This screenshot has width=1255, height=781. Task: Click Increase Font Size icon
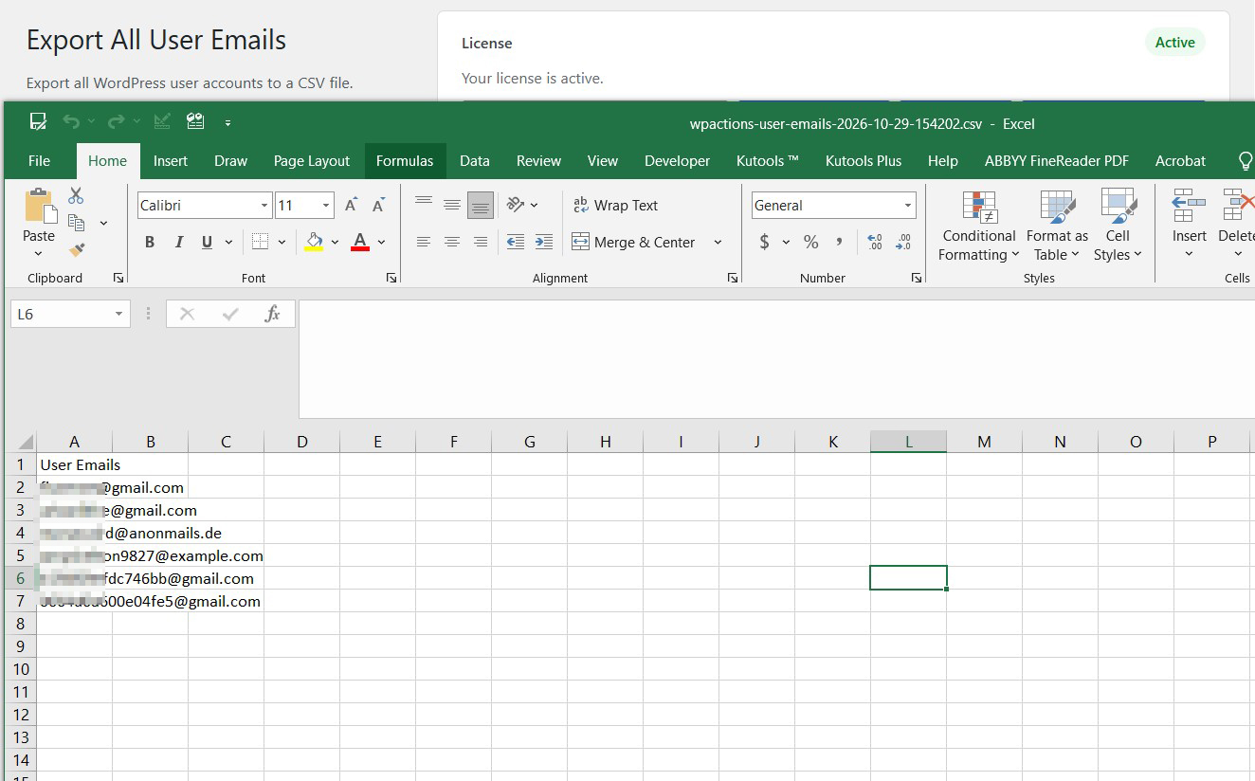[x=351, y=206]
